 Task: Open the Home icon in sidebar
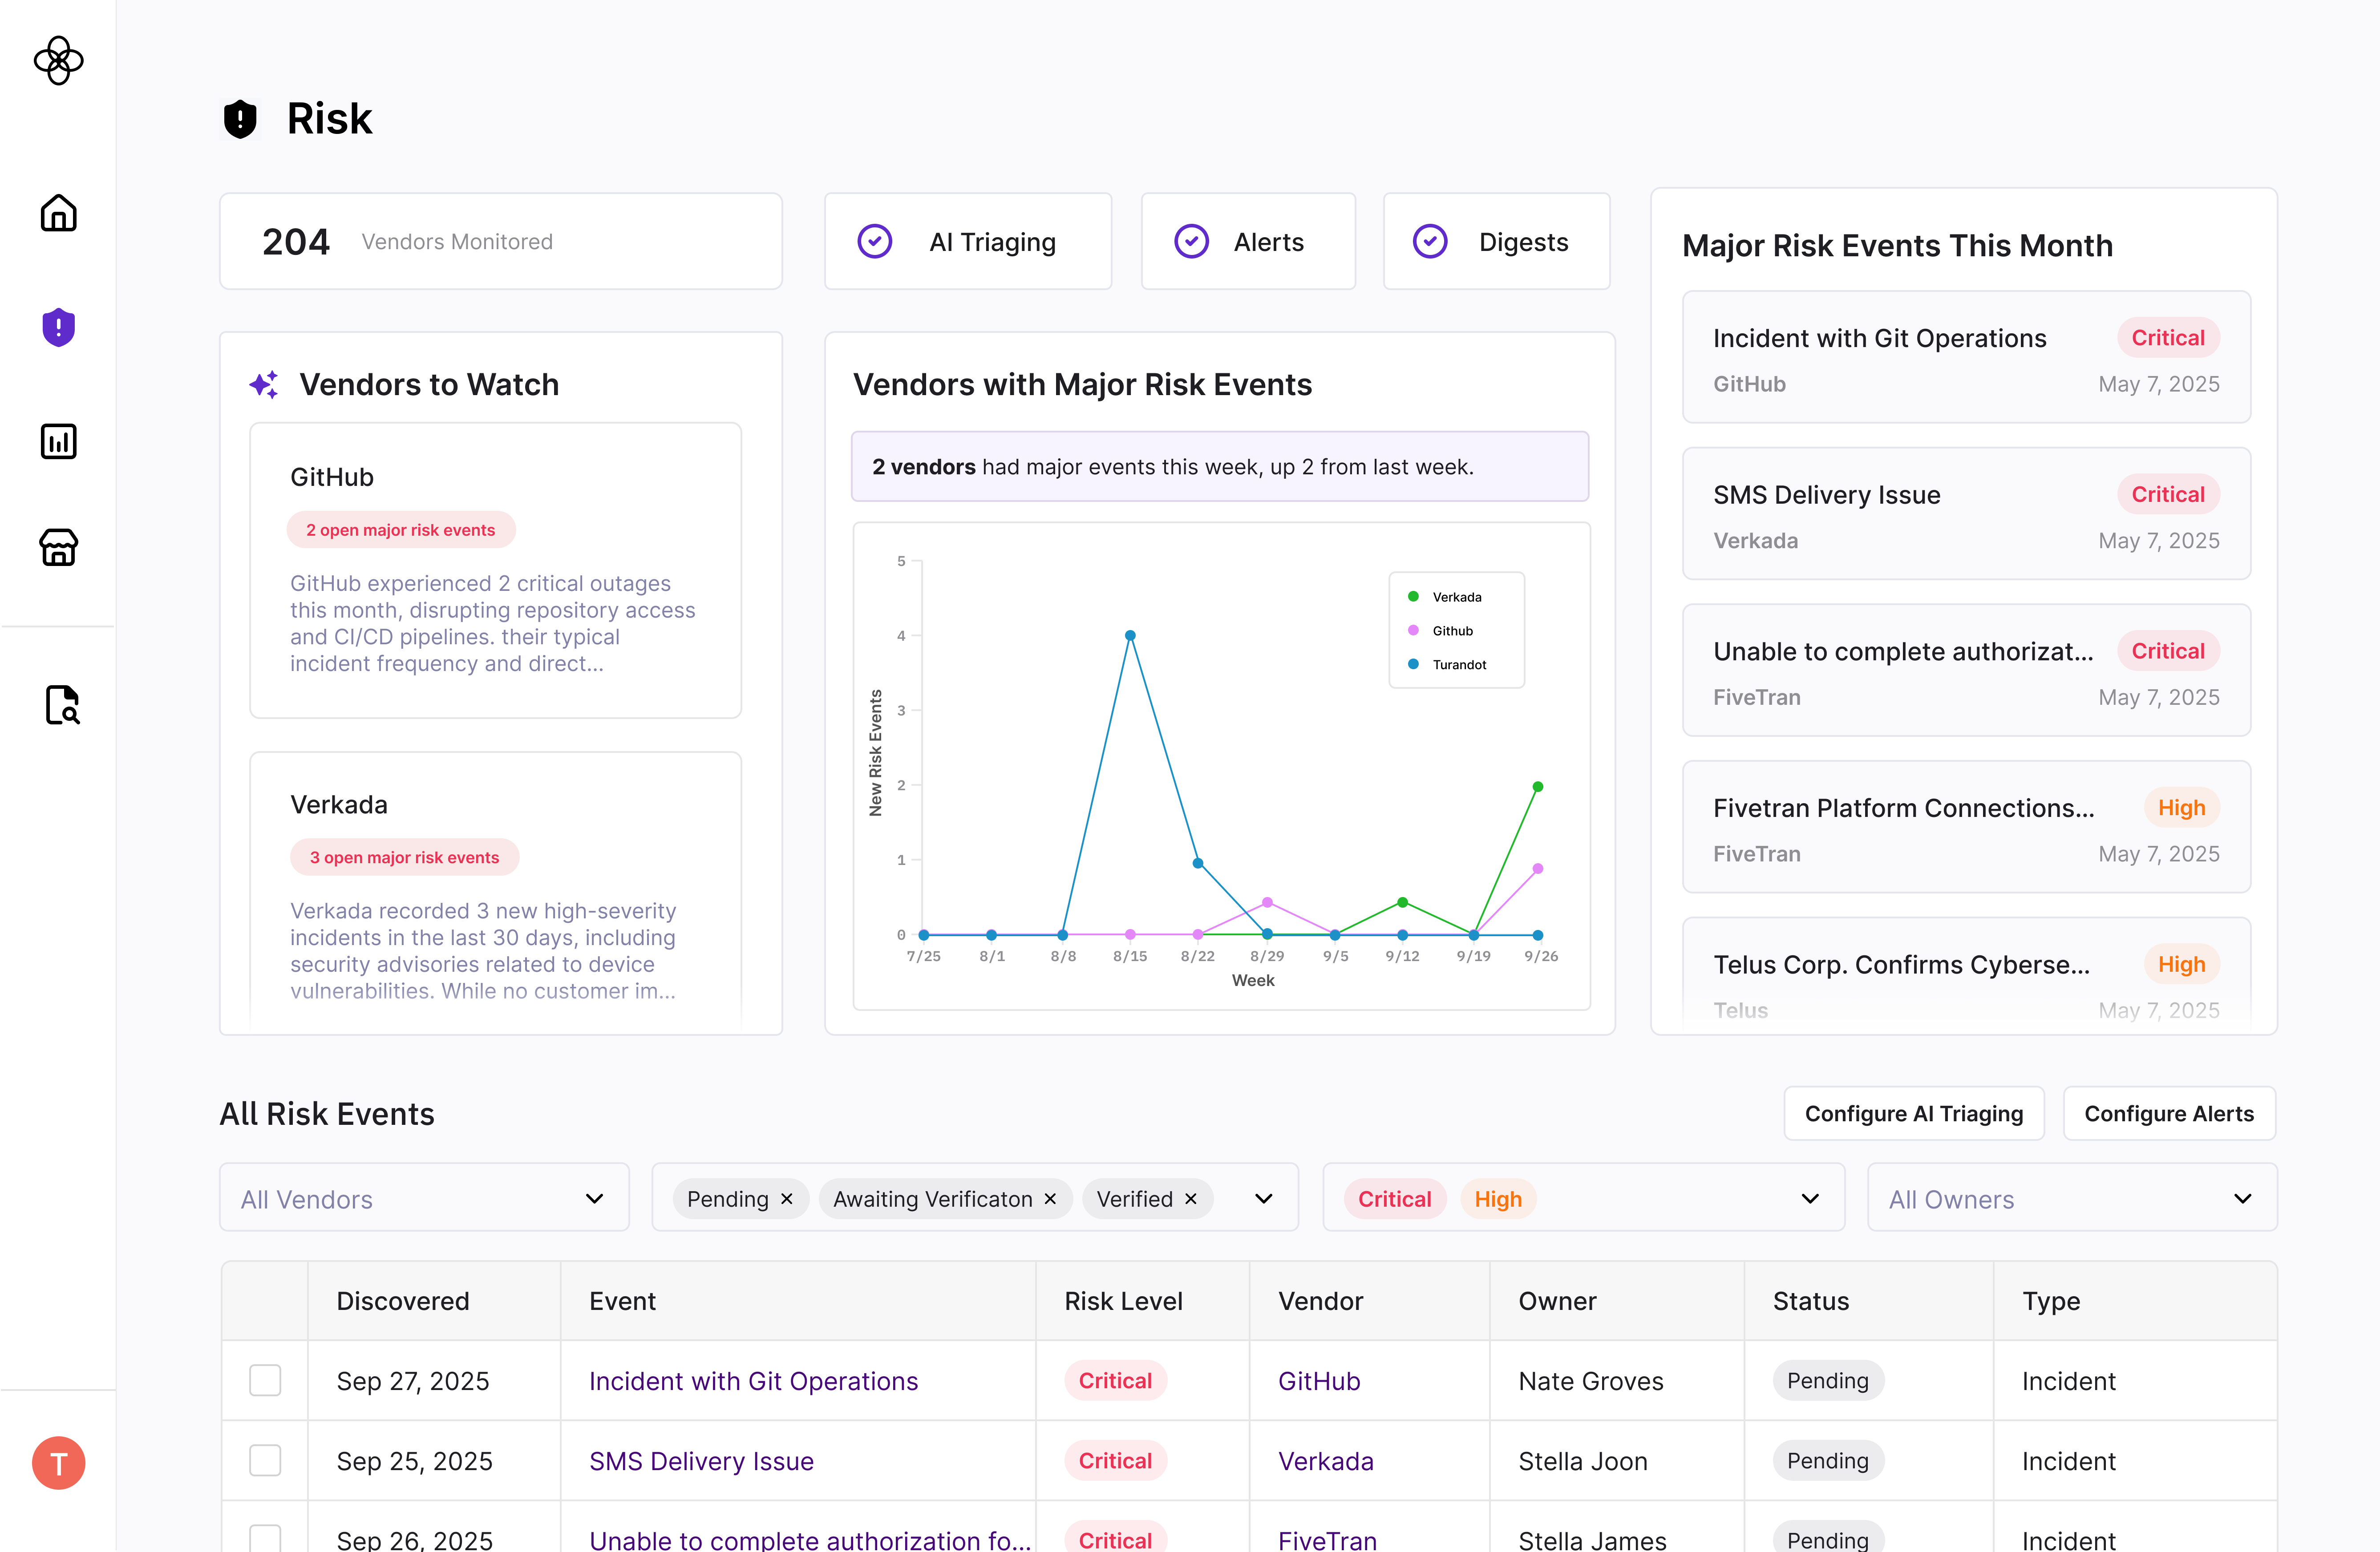58,213
